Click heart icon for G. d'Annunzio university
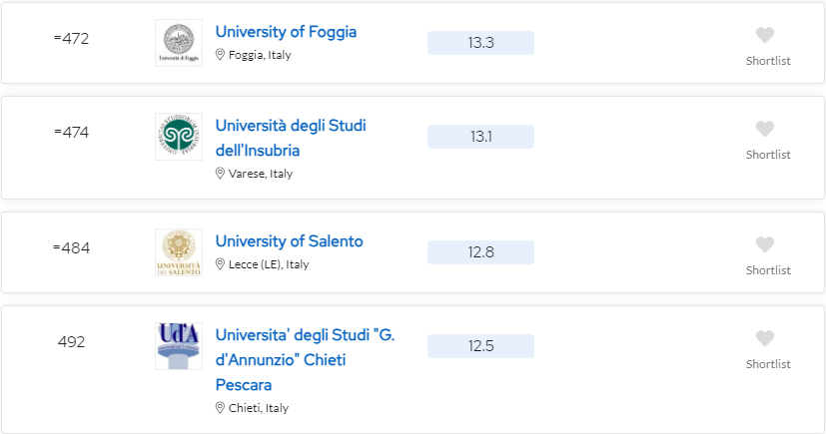The height and width of the screenshot is (434, 826). tap(765, 338)
